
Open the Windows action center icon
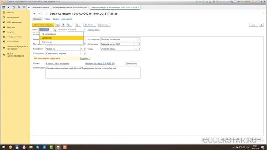pyautogui.click(x=263, y=147)
